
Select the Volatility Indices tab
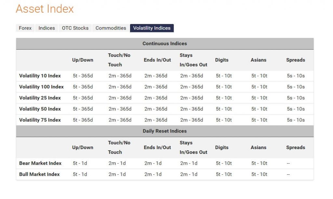[152, 28]
